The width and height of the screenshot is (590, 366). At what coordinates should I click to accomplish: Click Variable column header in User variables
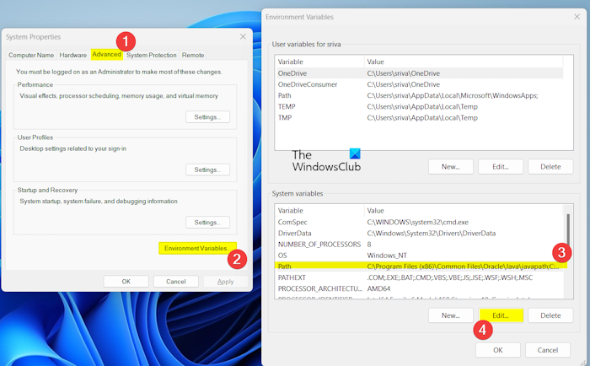[319, 62]
